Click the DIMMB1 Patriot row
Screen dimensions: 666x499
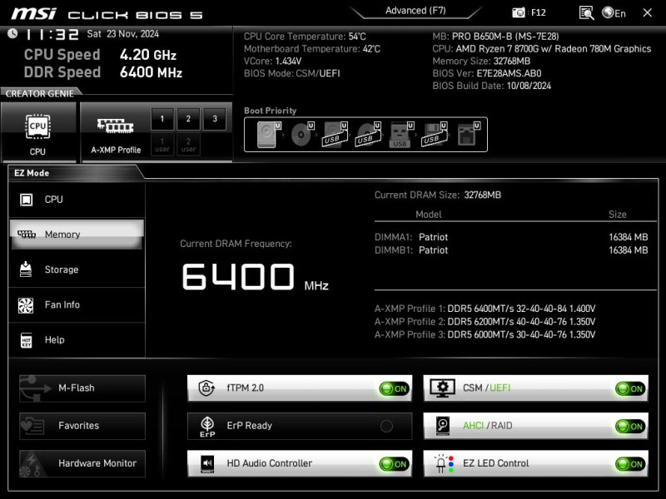point(511,250)
